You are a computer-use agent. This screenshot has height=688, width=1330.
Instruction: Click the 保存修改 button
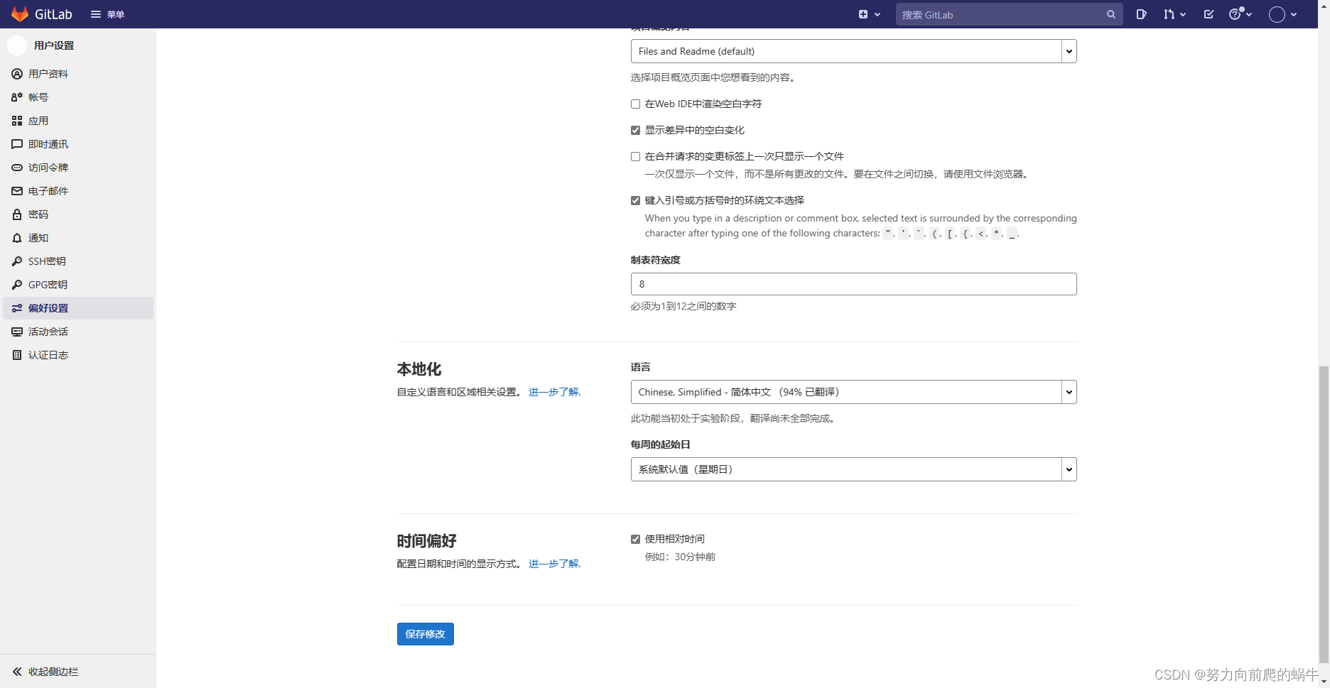coord(425,634)
